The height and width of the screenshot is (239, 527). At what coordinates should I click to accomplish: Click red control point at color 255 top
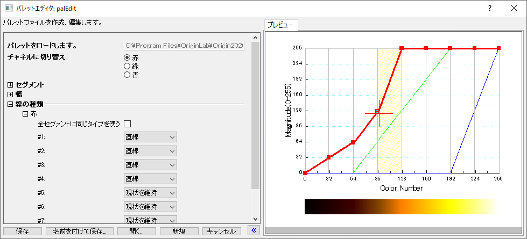point(499,48)
